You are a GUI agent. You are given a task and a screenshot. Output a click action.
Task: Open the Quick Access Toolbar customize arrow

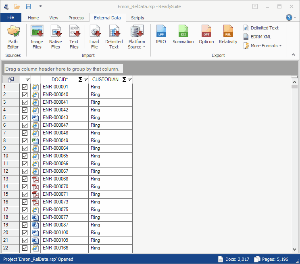40,6
